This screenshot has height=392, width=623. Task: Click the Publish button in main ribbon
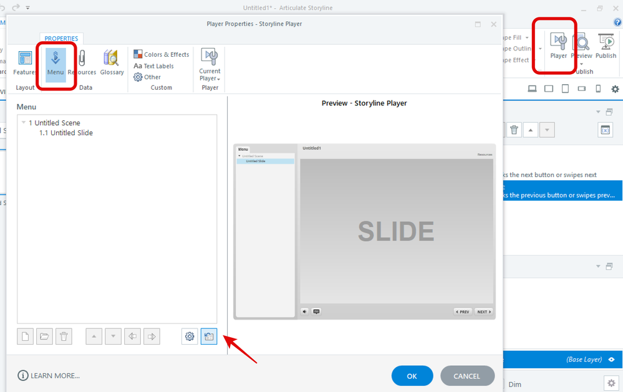(606, 46)
